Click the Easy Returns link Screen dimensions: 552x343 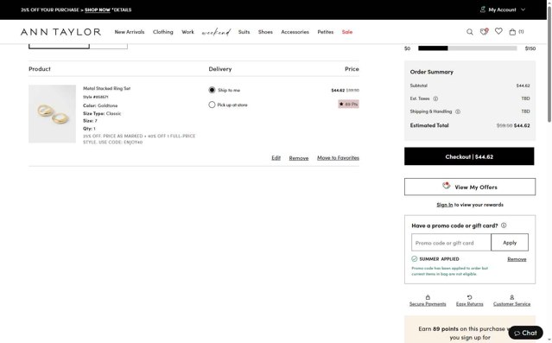pos(470,304)
